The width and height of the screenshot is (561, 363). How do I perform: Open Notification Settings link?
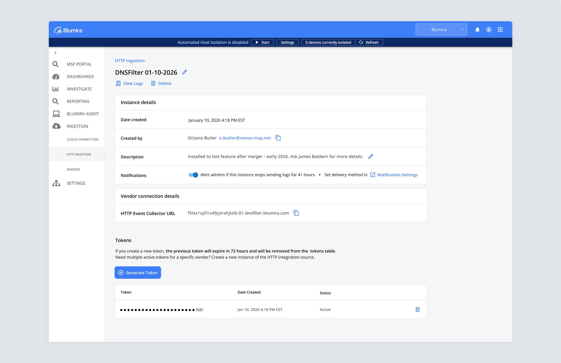pyautogui.click(x=397, y=175)
